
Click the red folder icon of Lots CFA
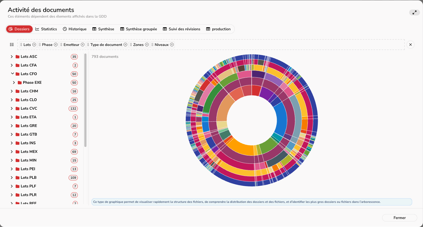point(17,65)
